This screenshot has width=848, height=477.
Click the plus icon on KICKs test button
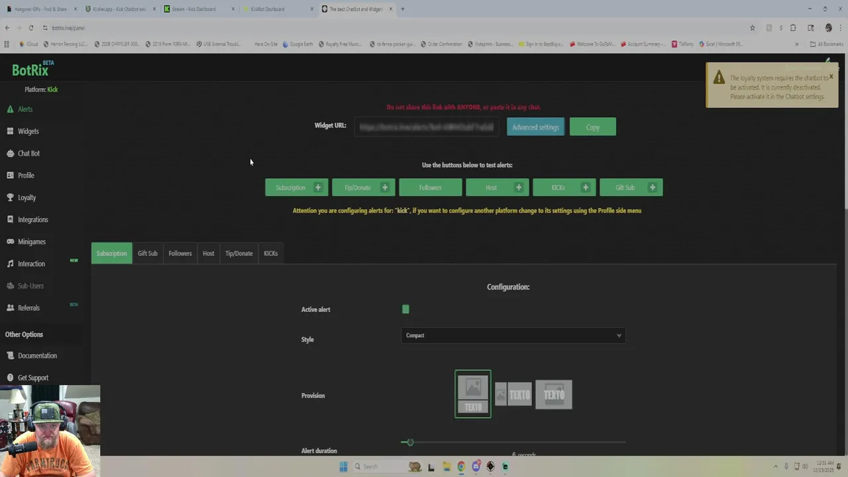(586, 187)
